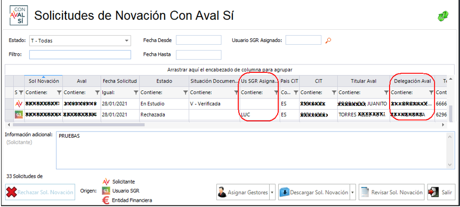This screenshot has width=460, height=207.
Task: Click the green chain link icon
Action: tap(443, 16)
